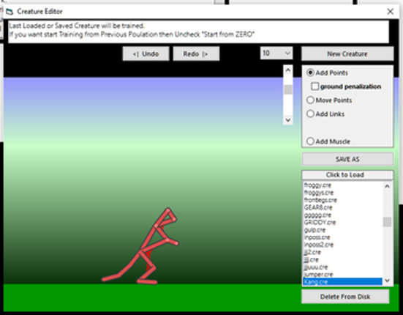Click the file list scroll down arrow
403x315 pixels.
(x=387, y=281)
